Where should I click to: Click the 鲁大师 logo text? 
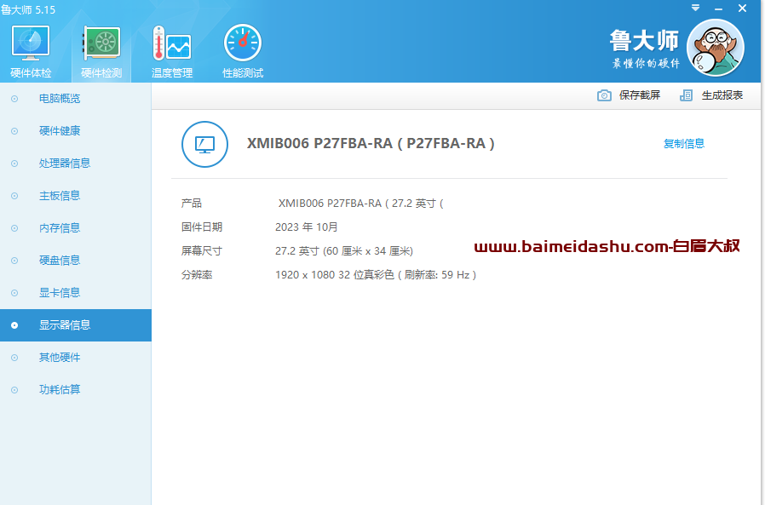[644, 41]
